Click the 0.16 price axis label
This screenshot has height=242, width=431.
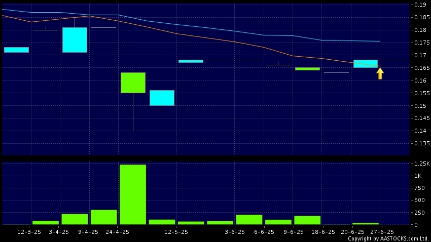420,80
